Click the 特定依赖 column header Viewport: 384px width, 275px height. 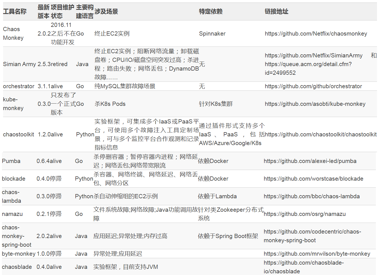coord(211,11)
